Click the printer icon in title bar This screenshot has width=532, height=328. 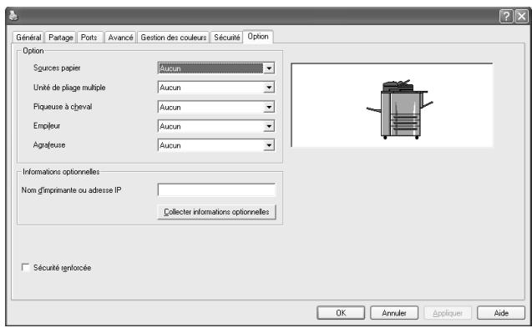click(13, 16)
